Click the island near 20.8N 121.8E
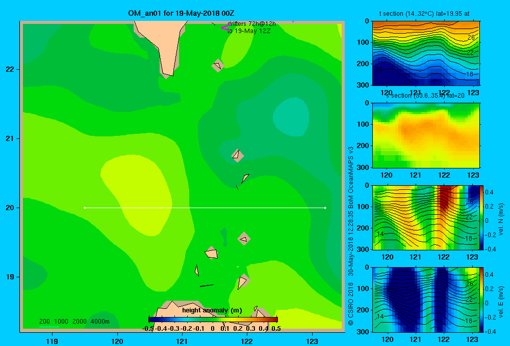The width and height of the screenshot is (510, 346). [238, 155]
